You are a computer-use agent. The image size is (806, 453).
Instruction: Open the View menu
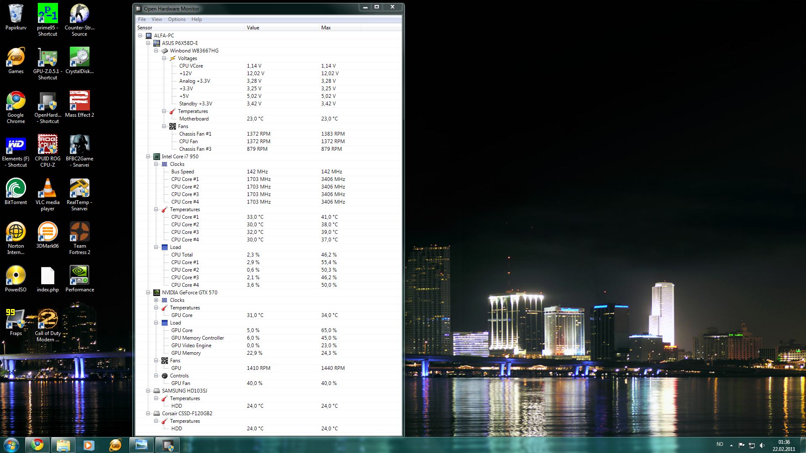click(157, 19)
